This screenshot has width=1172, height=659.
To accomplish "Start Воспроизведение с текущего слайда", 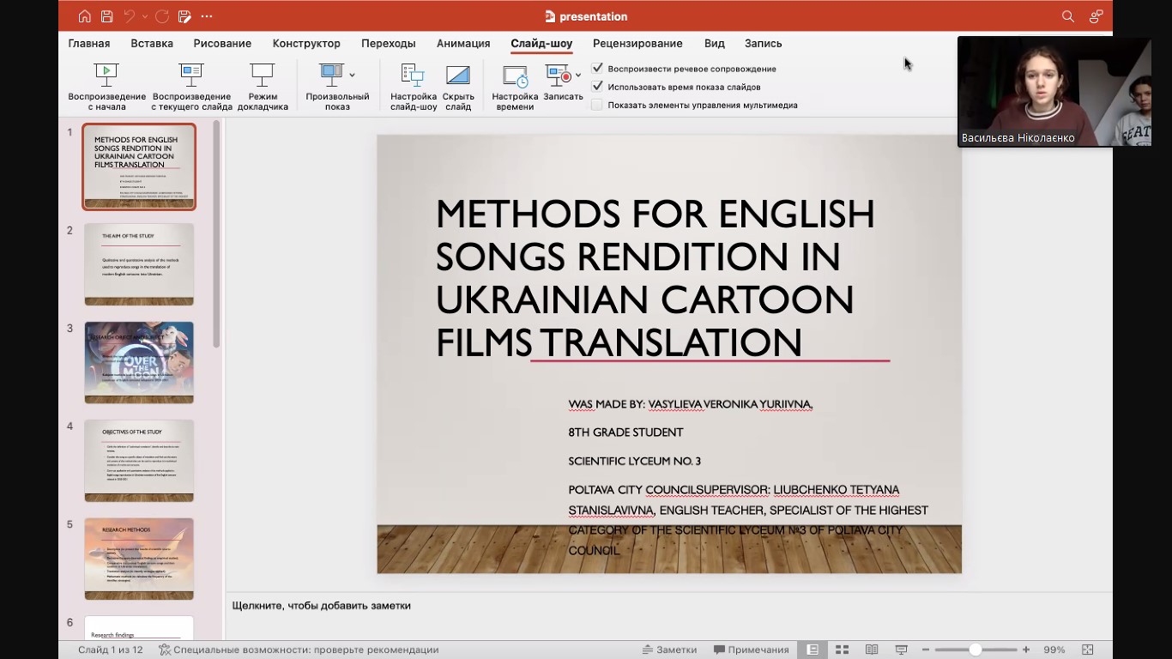I will pos(192,87).
